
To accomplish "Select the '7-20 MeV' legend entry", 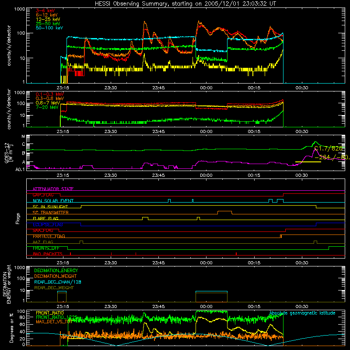I will (x=47, y=107).
